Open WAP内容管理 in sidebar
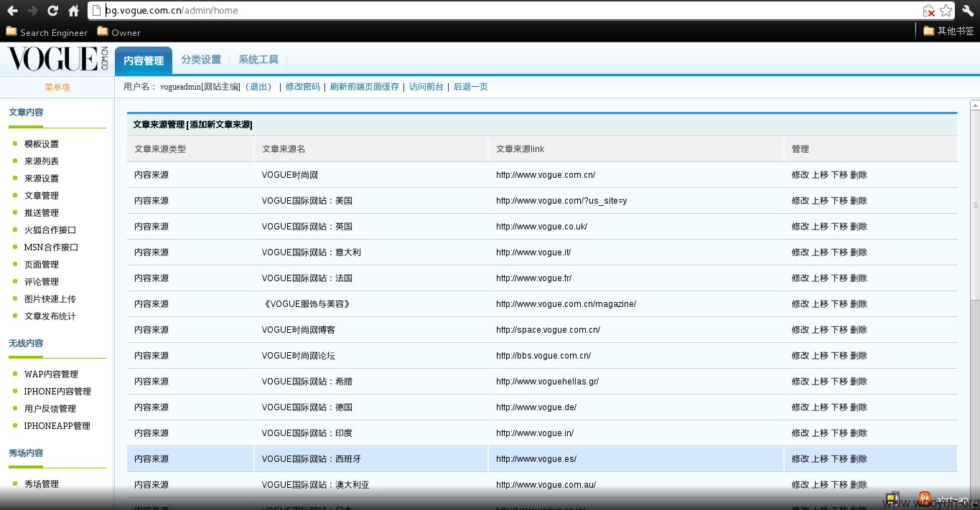Screen dimensions: 980x510 tap(51, 374)
